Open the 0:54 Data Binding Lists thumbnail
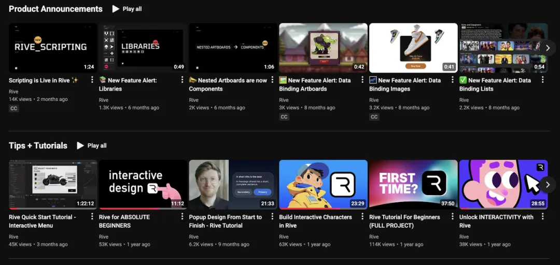560x265 pixels. point(503,48)
